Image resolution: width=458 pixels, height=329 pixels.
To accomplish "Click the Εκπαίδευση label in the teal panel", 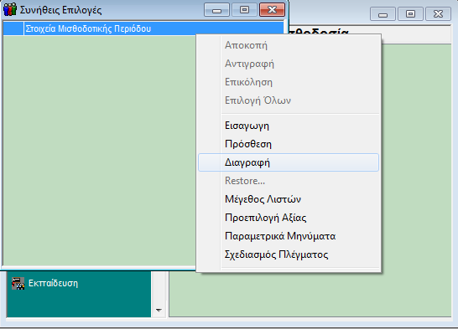I will [x=53, y=283].
